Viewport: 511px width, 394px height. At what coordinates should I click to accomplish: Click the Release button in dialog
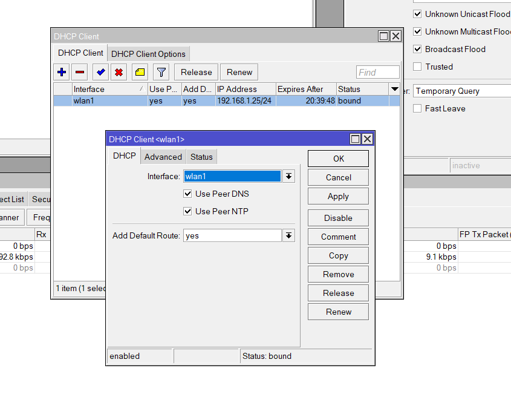(x=338, y=293)
